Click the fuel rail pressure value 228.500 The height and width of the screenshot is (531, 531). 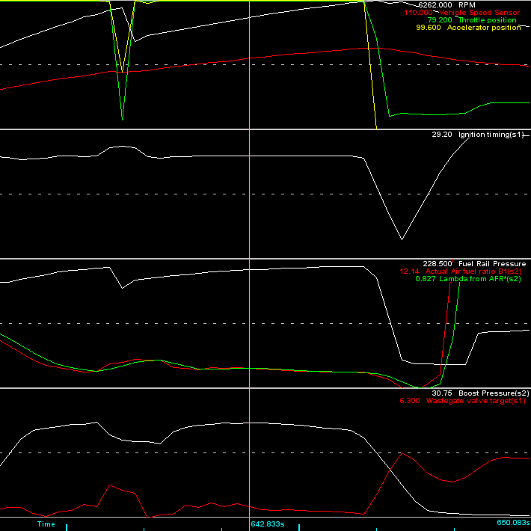point(437,264)
